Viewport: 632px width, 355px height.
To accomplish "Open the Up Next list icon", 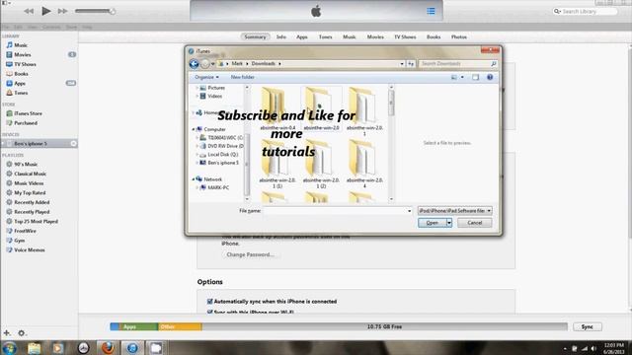I will click(x=431, y=11).
